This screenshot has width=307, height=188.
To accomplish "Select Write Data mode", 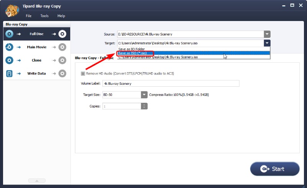I will (37, 73).
